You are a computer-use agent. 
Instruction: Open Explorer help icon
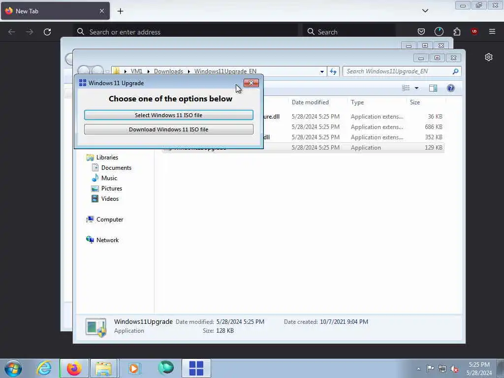451,88
